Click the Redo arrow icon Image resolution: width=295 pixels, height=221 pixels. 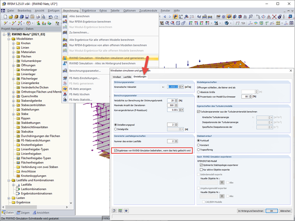point(56,17)
